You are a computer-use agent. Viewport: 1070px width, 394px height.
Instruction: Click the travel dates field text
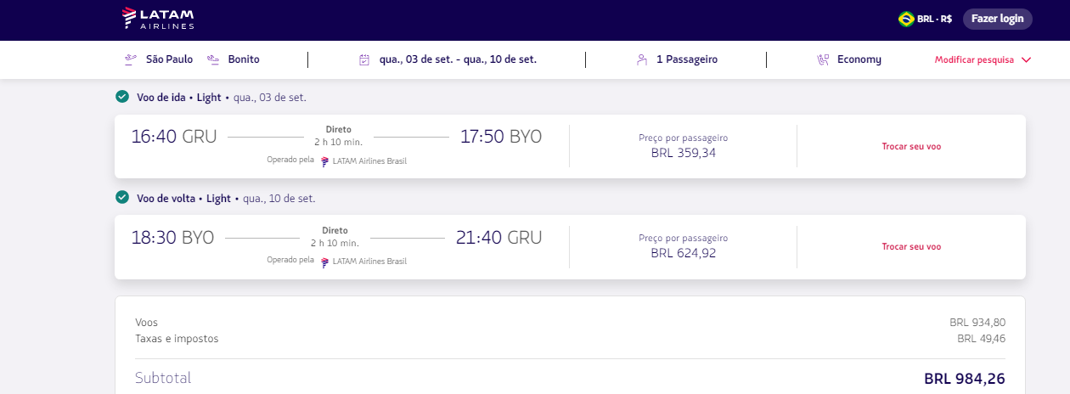pos(457,60)
